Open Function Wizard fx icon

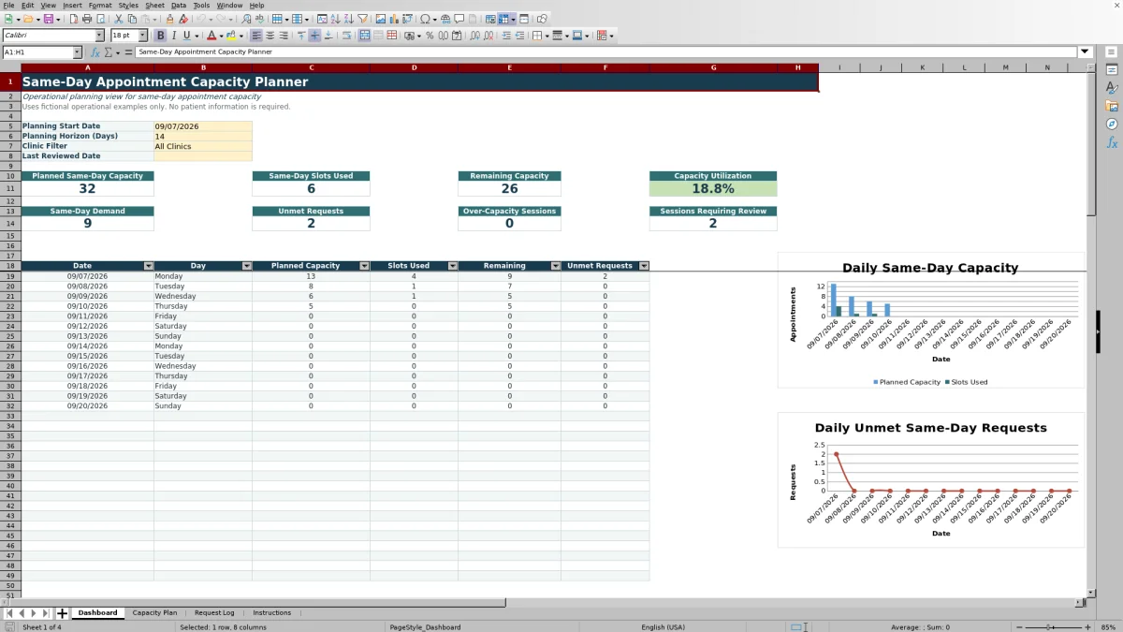point(95,52)
